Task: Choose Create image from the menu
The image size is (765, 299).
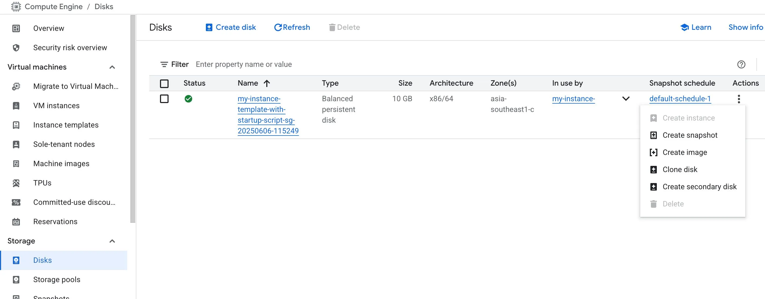Action: click(x=693, y=153)
